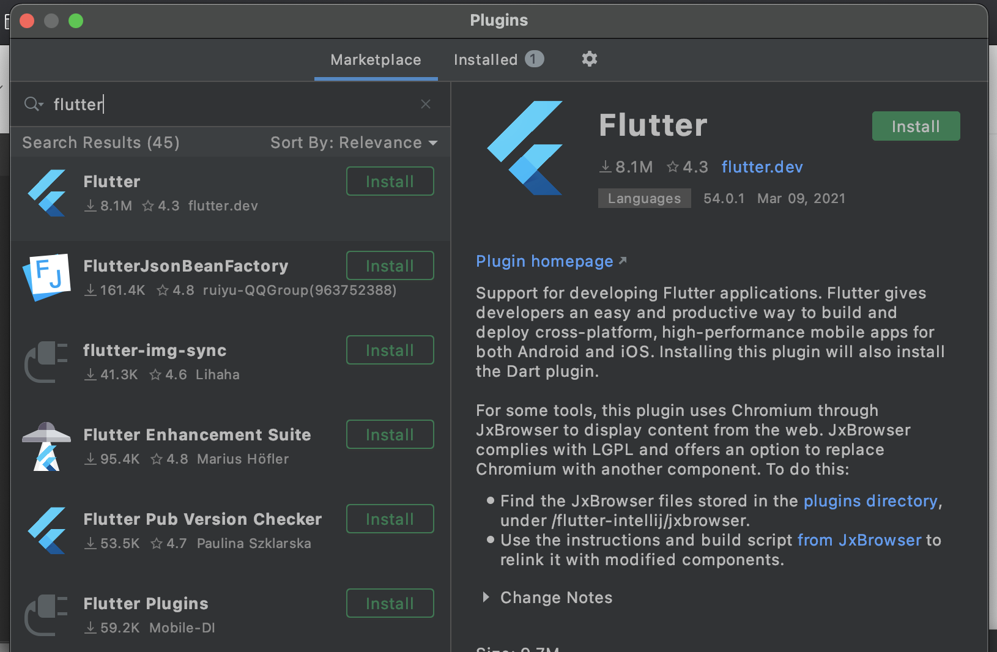Open the Sort By: Relevance dropdown
Viewport: 997px width, 652px height.
[x=354, y=143]
